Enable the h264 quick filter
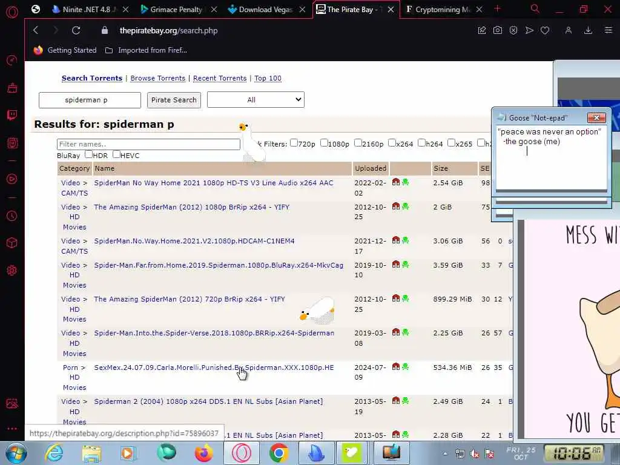The height and width of the screenshot is (465, 620). tap(421, 143)
